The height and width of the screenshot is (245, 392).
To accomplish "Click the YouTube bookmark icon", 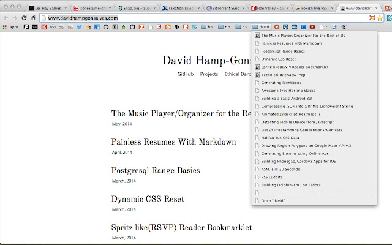I will (x=313, y=28).
